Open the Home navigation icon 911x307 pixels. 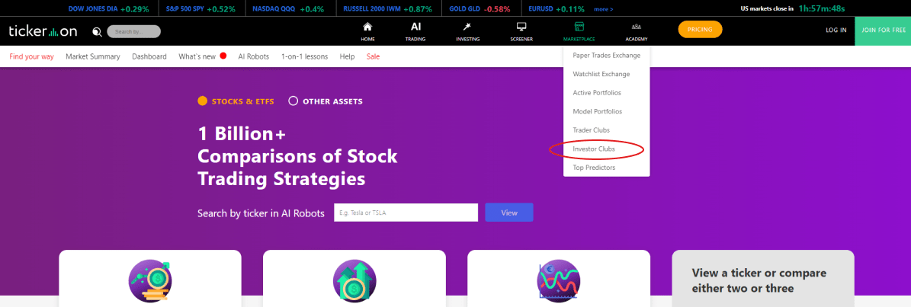pos(367,27)
